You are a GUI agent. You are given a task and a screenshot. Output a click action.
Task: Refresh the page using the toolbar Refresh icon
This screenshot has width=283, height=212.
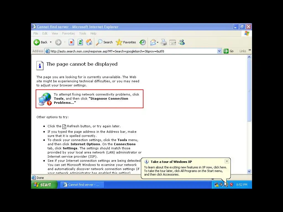pyautogui.click(x=80, y=42)
